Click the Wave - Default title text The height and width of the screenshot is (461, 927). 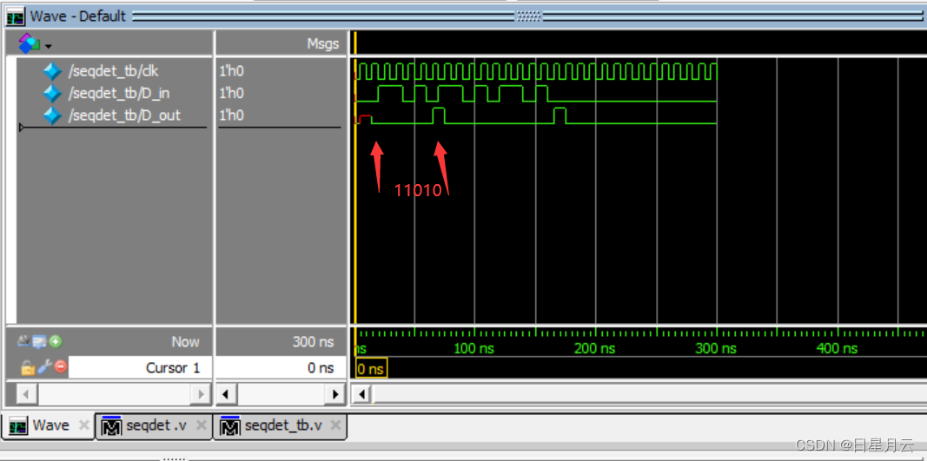point(78,16)
